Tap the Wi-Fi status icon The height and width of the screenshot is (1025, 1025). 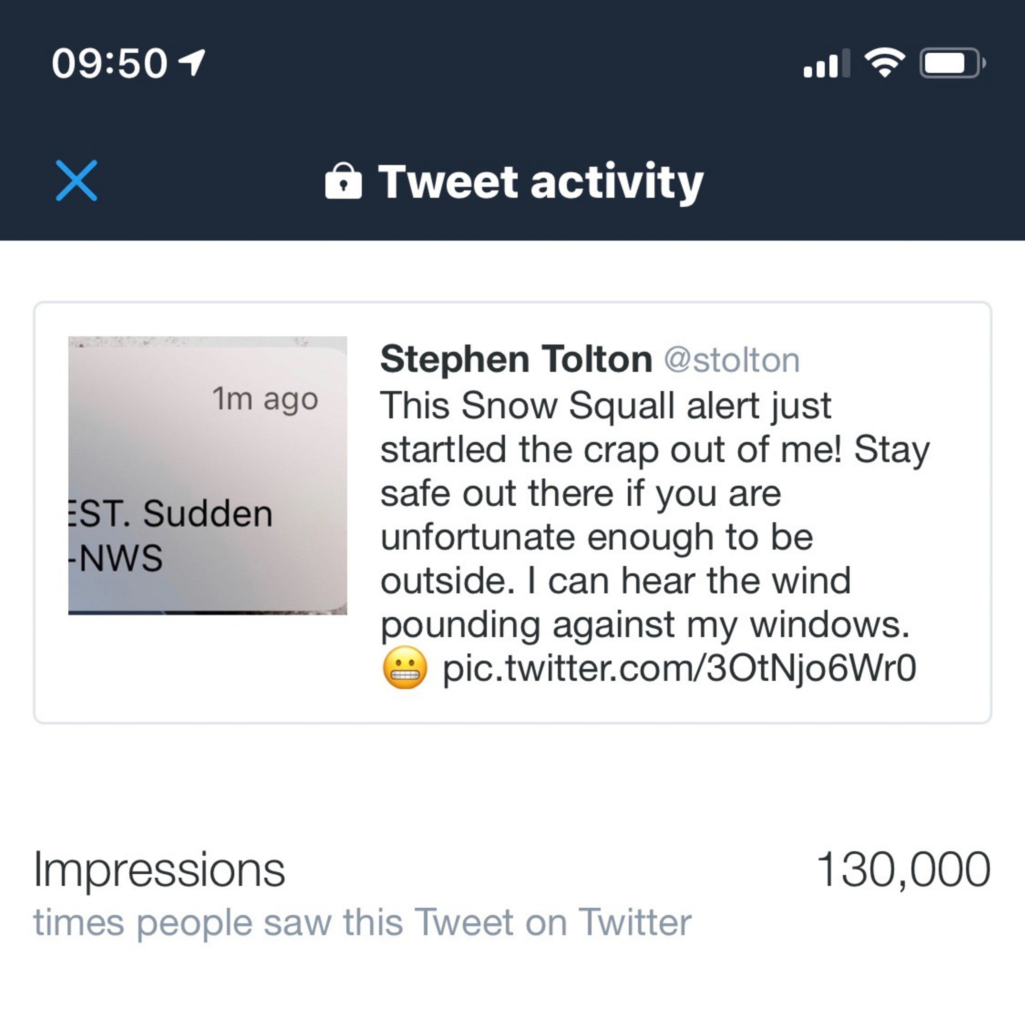(x=885, y=63)
